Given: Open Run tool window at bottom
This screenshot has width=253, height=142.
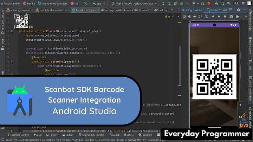Looking at the screenshot, I should tap(38, 135).
